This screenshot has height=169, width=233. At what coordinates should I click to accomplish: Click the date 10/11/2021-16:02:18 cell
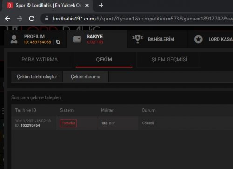(x=33, y=121)
